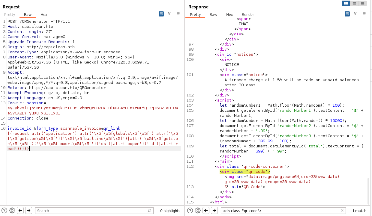The image size is (372, 216).
Task: Open search settings gear under Request panel
Action: [12, 210]
